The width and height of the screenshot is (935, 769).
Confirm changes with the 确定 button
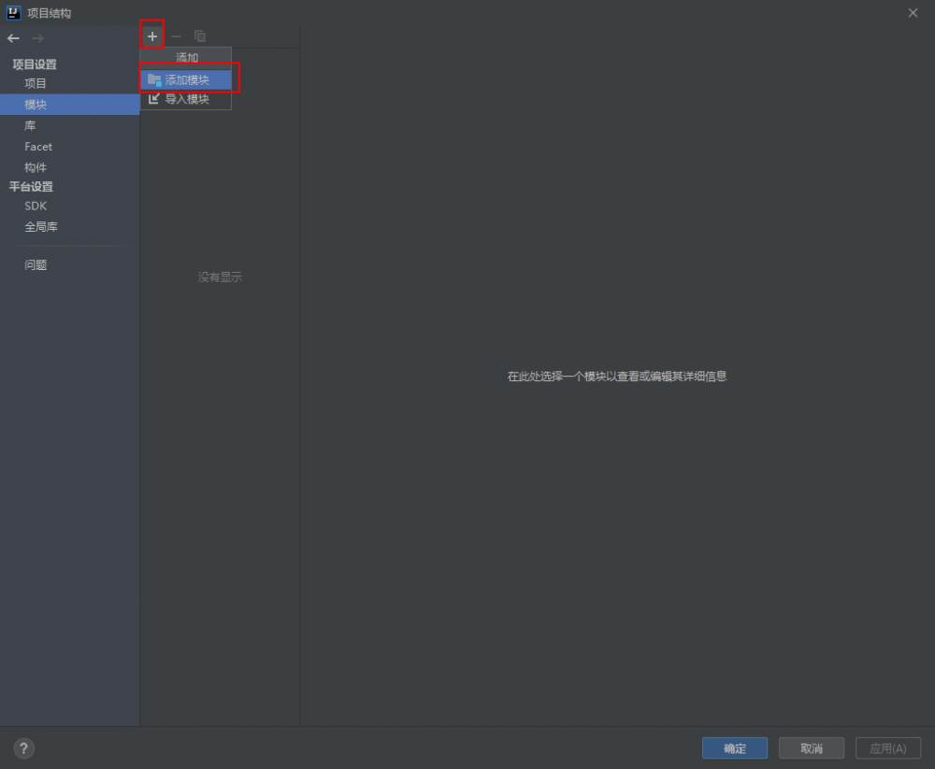734,748
